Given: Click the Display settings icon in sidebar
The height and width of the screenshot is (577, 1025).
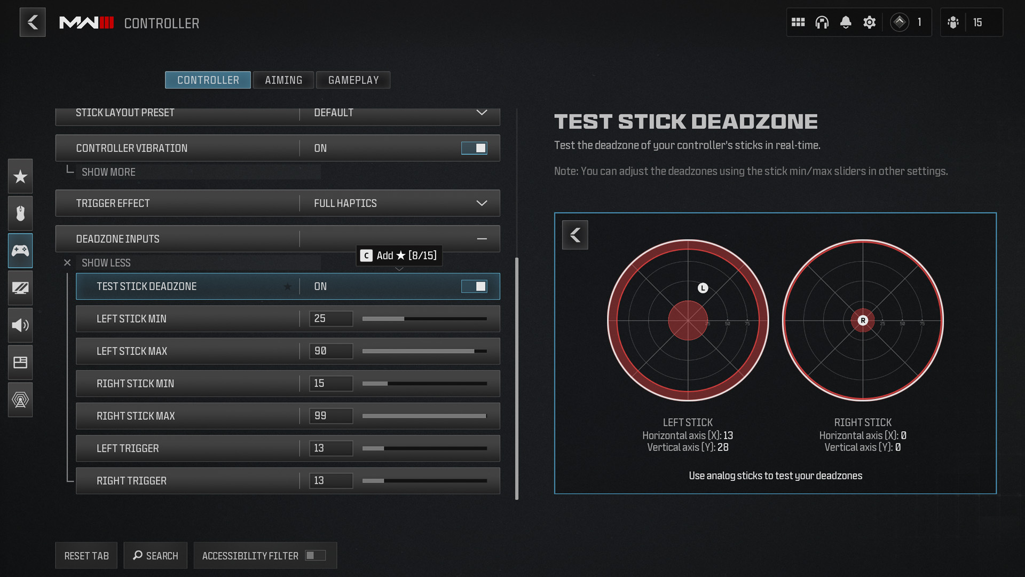Looking at the screenshot, I should (19, 287).
